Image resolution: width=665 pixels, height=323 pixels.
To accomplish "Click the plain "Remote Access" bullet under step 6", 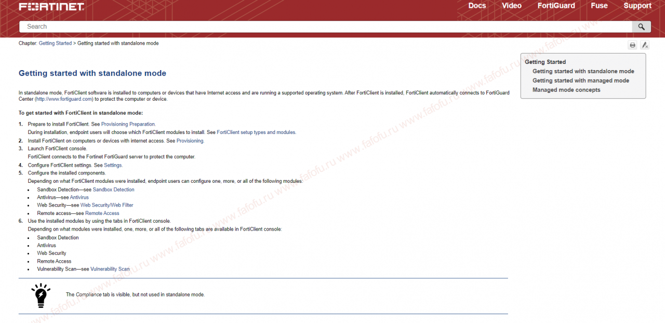I will coord(54,261).
